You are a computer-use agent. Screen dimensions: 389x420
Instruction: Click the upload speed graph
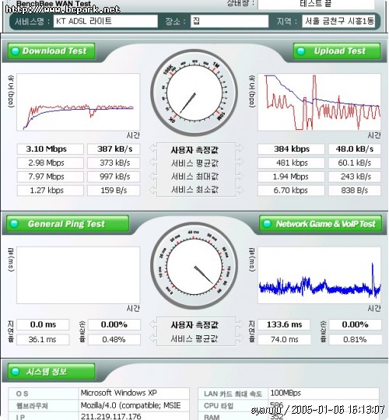click(x=319, y=103)
